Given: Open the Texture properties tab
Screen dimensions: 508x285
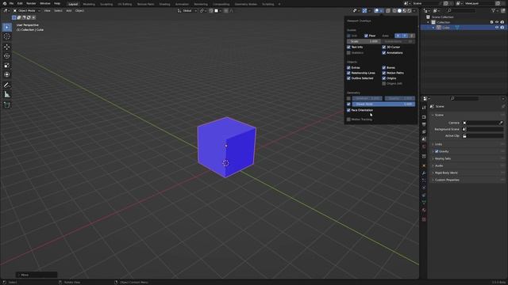Looking at the screenshot, I should [424, 219].
